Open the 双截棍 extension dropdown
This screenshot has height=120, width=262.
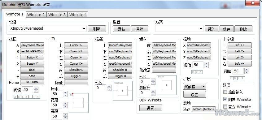pos(194,87)
